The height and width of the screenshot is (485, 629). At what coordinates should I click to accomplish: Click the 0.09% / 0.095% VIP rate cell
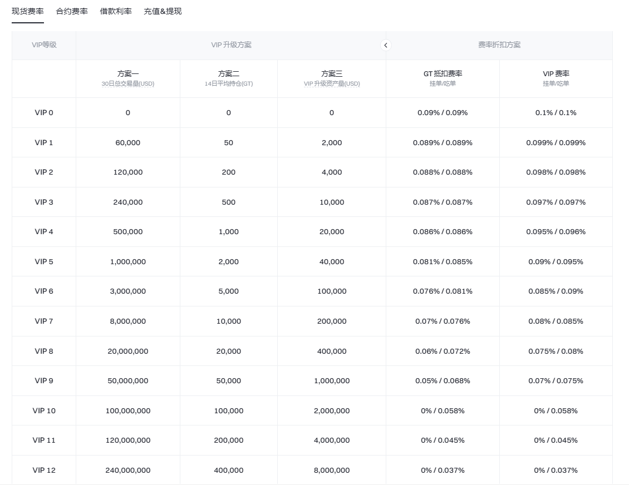[556, 262]
